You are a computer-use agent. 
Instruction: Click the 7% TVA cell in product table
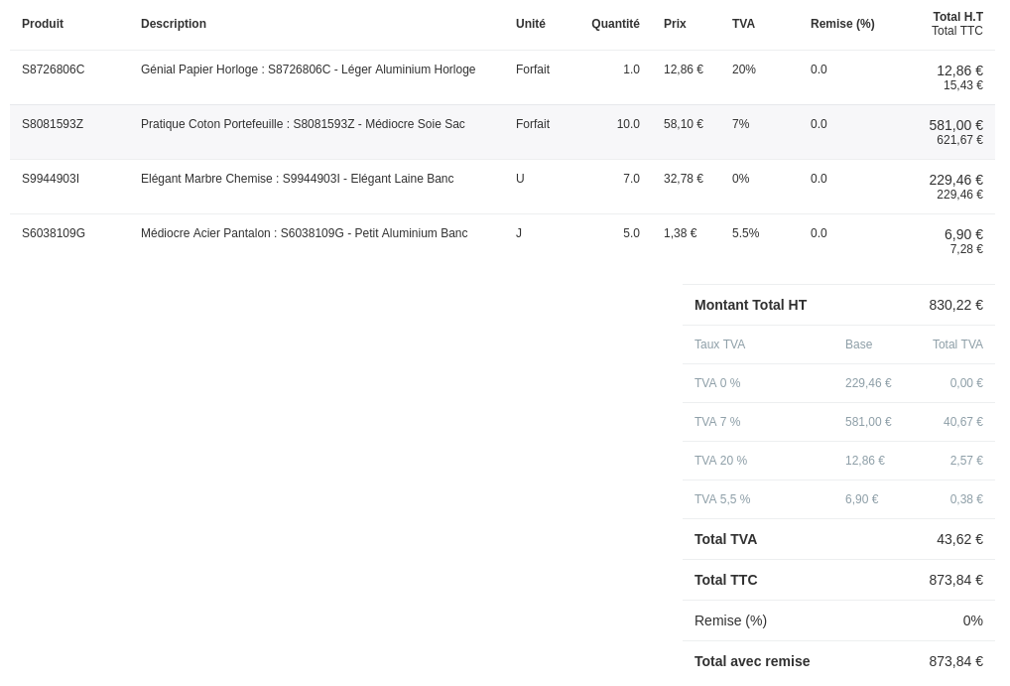(740, 124)
